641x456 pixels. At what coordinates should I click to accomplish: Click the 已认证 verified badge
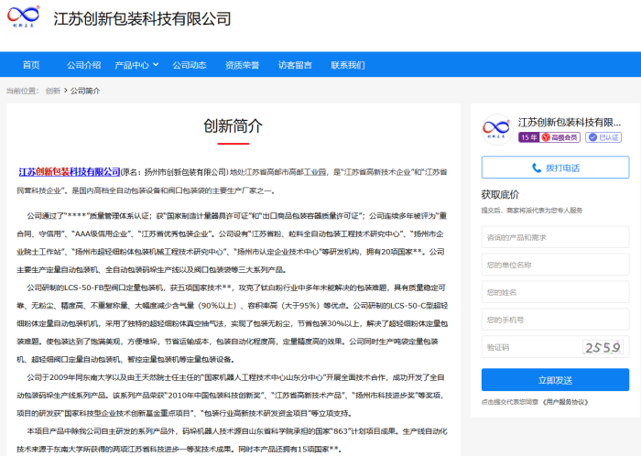(x=603, y=137)
